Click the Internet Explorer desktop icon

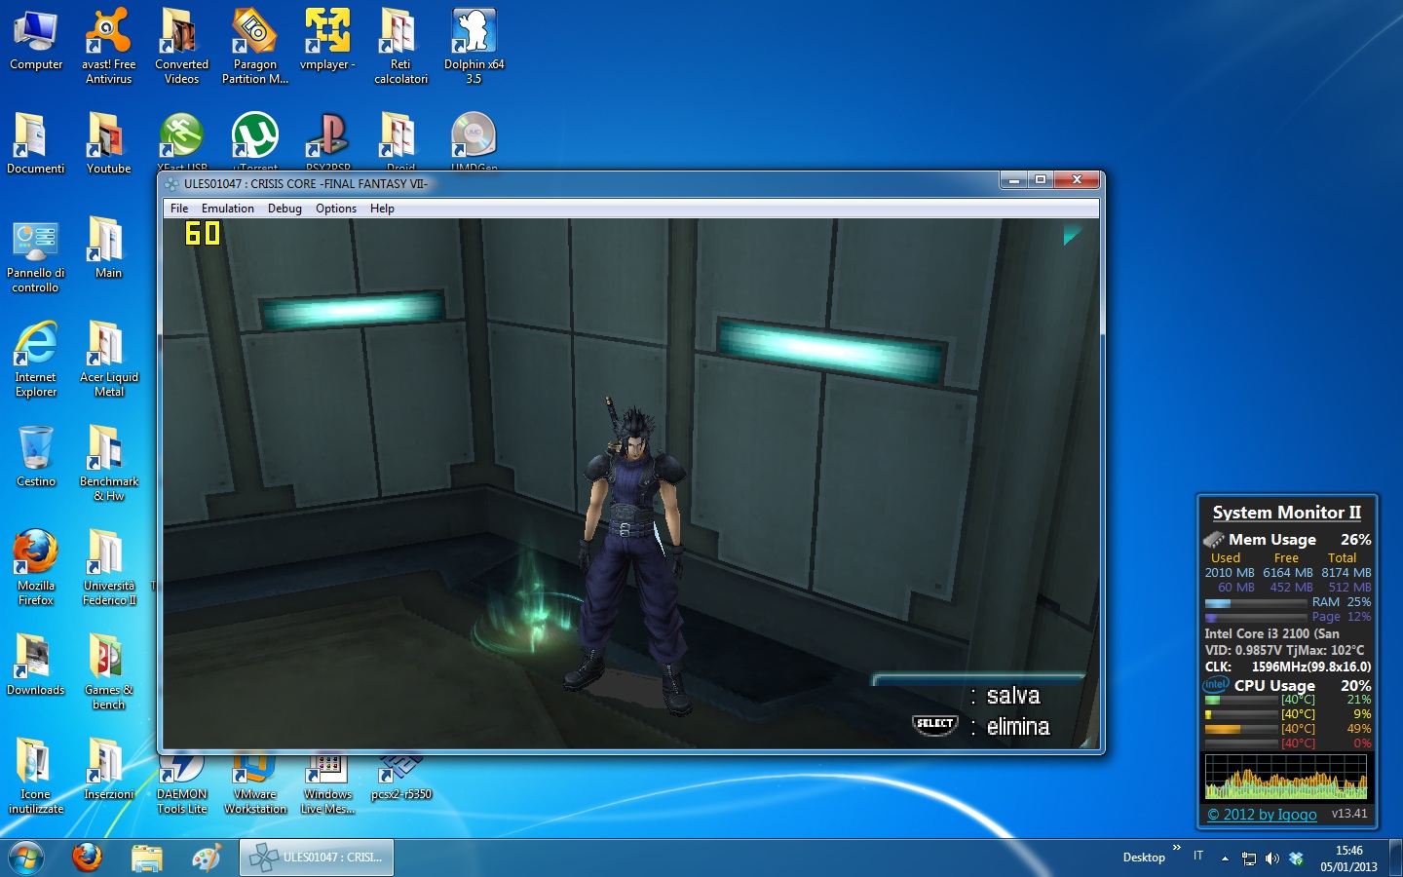tap(36, 347)
